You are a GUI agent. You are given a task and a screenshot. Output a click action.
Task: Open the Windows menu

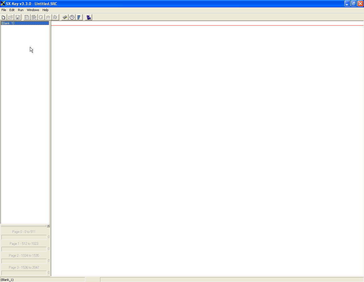coord(33,10)
